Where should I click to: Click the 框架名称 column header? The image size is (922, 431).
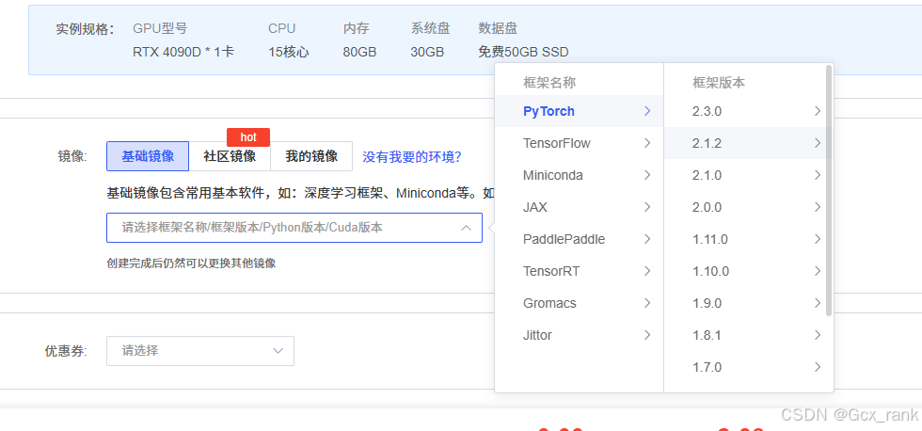pos(549,83)
